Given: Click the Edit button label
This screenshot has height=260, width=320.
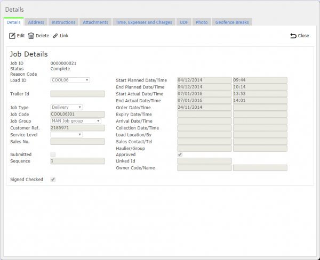Looking at the screenshot, I should 21,36.
